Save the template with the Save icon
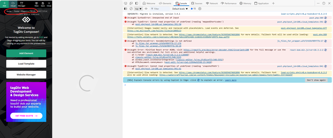This screenshot has height=138, width=333. 43,4
